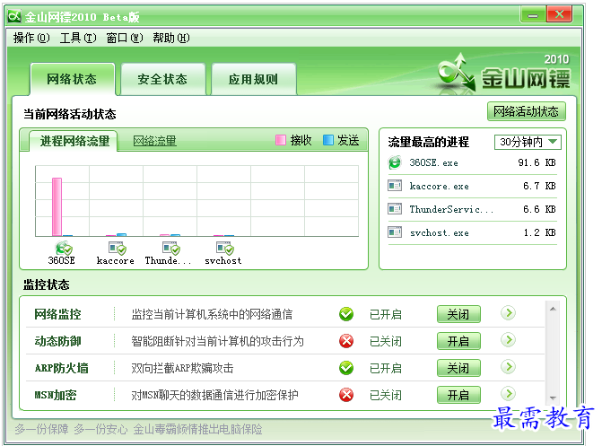Click the 网络活动状态 button
Screen dimensions: 602x446
coord(527,111)
